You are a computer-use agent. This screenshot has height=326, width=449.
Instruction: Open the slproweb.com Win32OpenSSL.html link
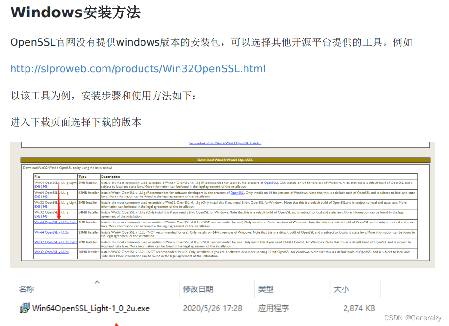pos(138,69)
